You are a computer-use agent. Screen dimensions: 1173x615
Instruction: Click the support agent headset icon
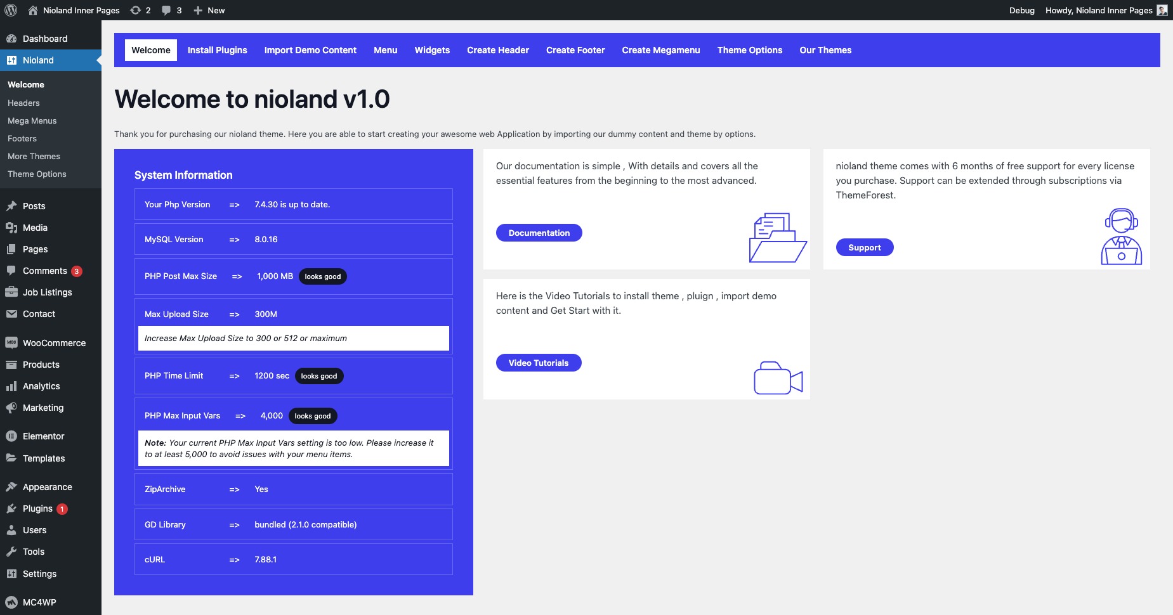(x=1121, y=236)
